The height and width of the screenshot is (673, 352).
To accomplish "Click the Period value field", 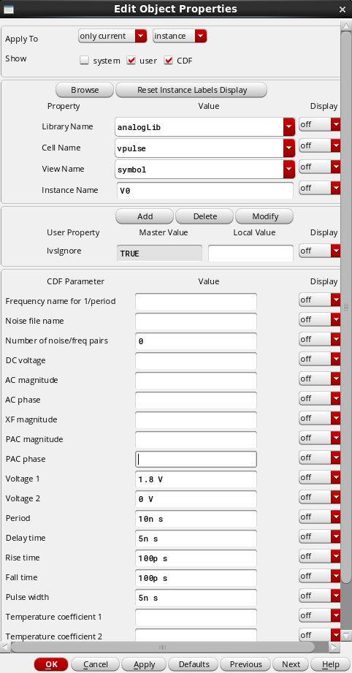I will click(x=196, y=519).
